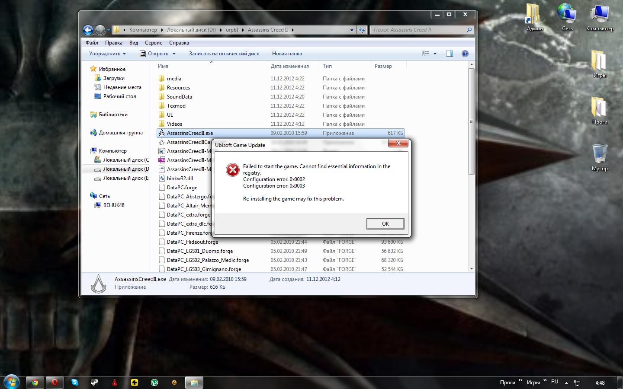Viewport: 623px width, 389px height.
Task: Open Steam from the taskbar
Action: (x=94, y=383)
